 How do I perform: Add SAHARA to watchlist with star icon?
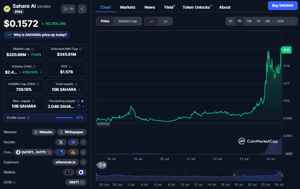pyautogui.click(x=68, y=9)
